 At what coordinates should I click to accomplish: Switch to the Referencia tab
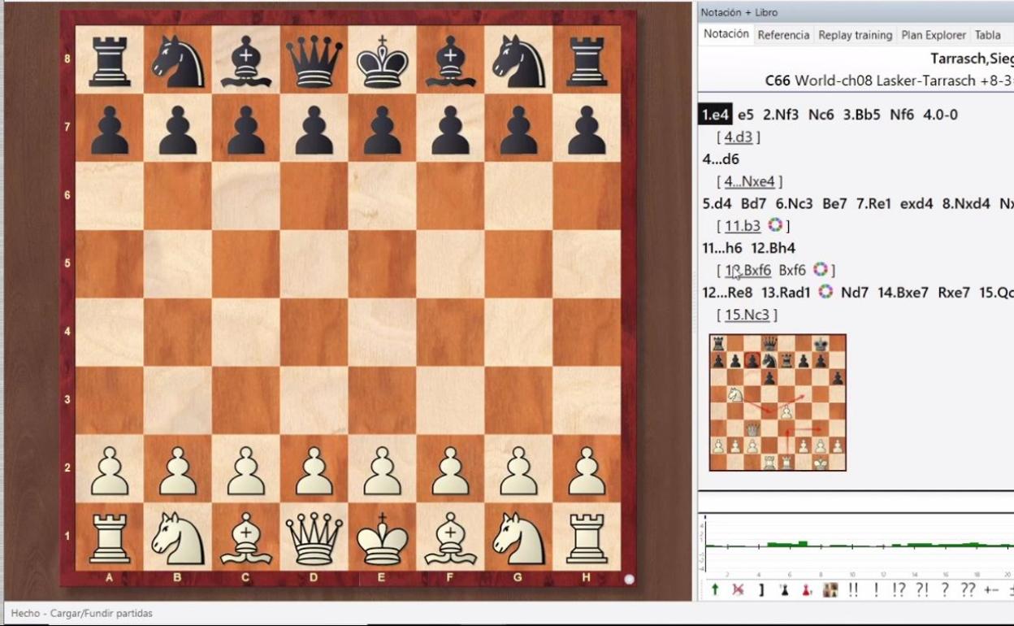[x=783, y=35]
